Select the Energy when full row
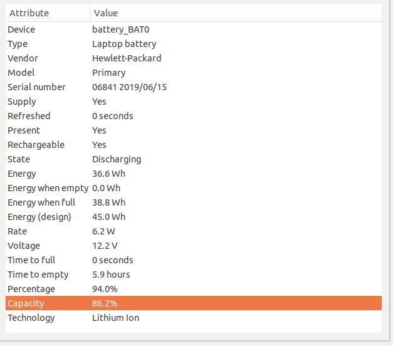 [194, 202]
